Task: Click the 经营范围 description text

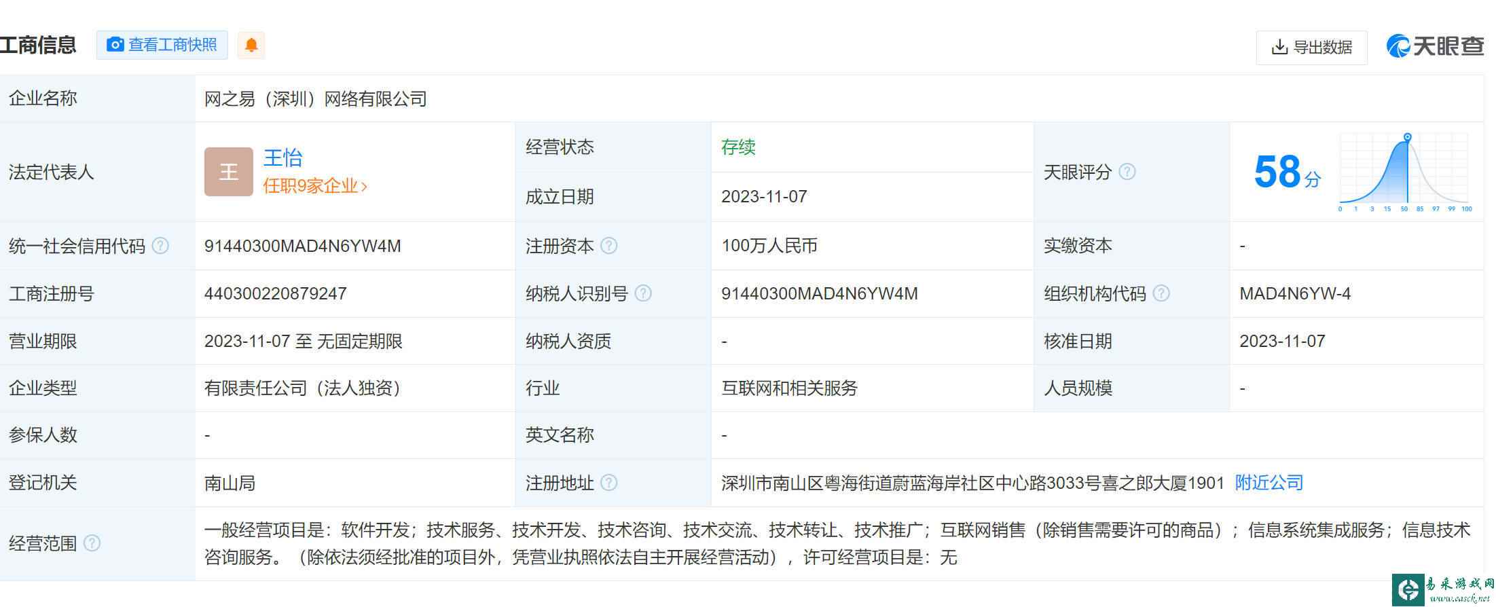Action: pos(837,544)
